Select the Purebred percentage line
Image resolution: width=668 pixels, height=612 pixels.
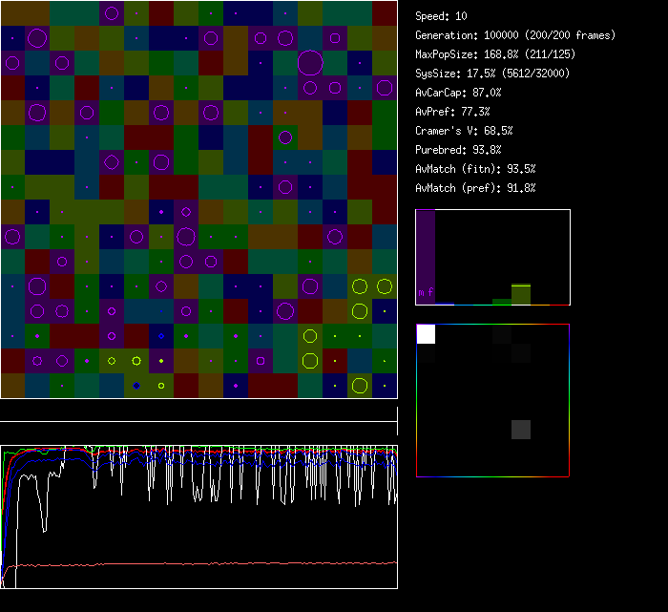[x=458, y=150]
